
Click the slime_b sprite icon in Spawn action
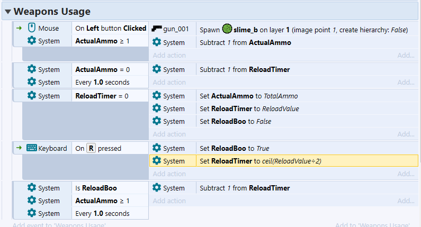coord(227,29)
